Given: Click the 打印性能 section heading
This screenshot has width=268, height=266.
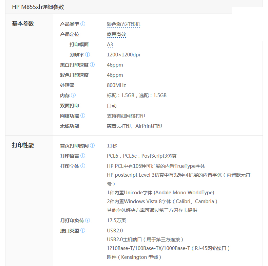Looking at the screenshot, I should point(23,145).
